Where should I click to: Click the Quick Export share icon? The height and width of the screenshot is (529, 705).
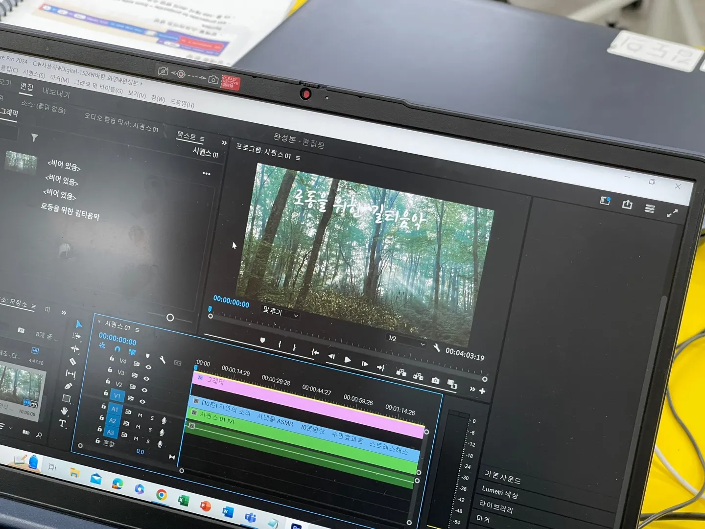(627, 205)
